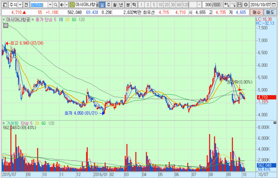Screen dimensions: 278x178
Task: Click the 전 button beside market dropdown
Action: (26, 5)
